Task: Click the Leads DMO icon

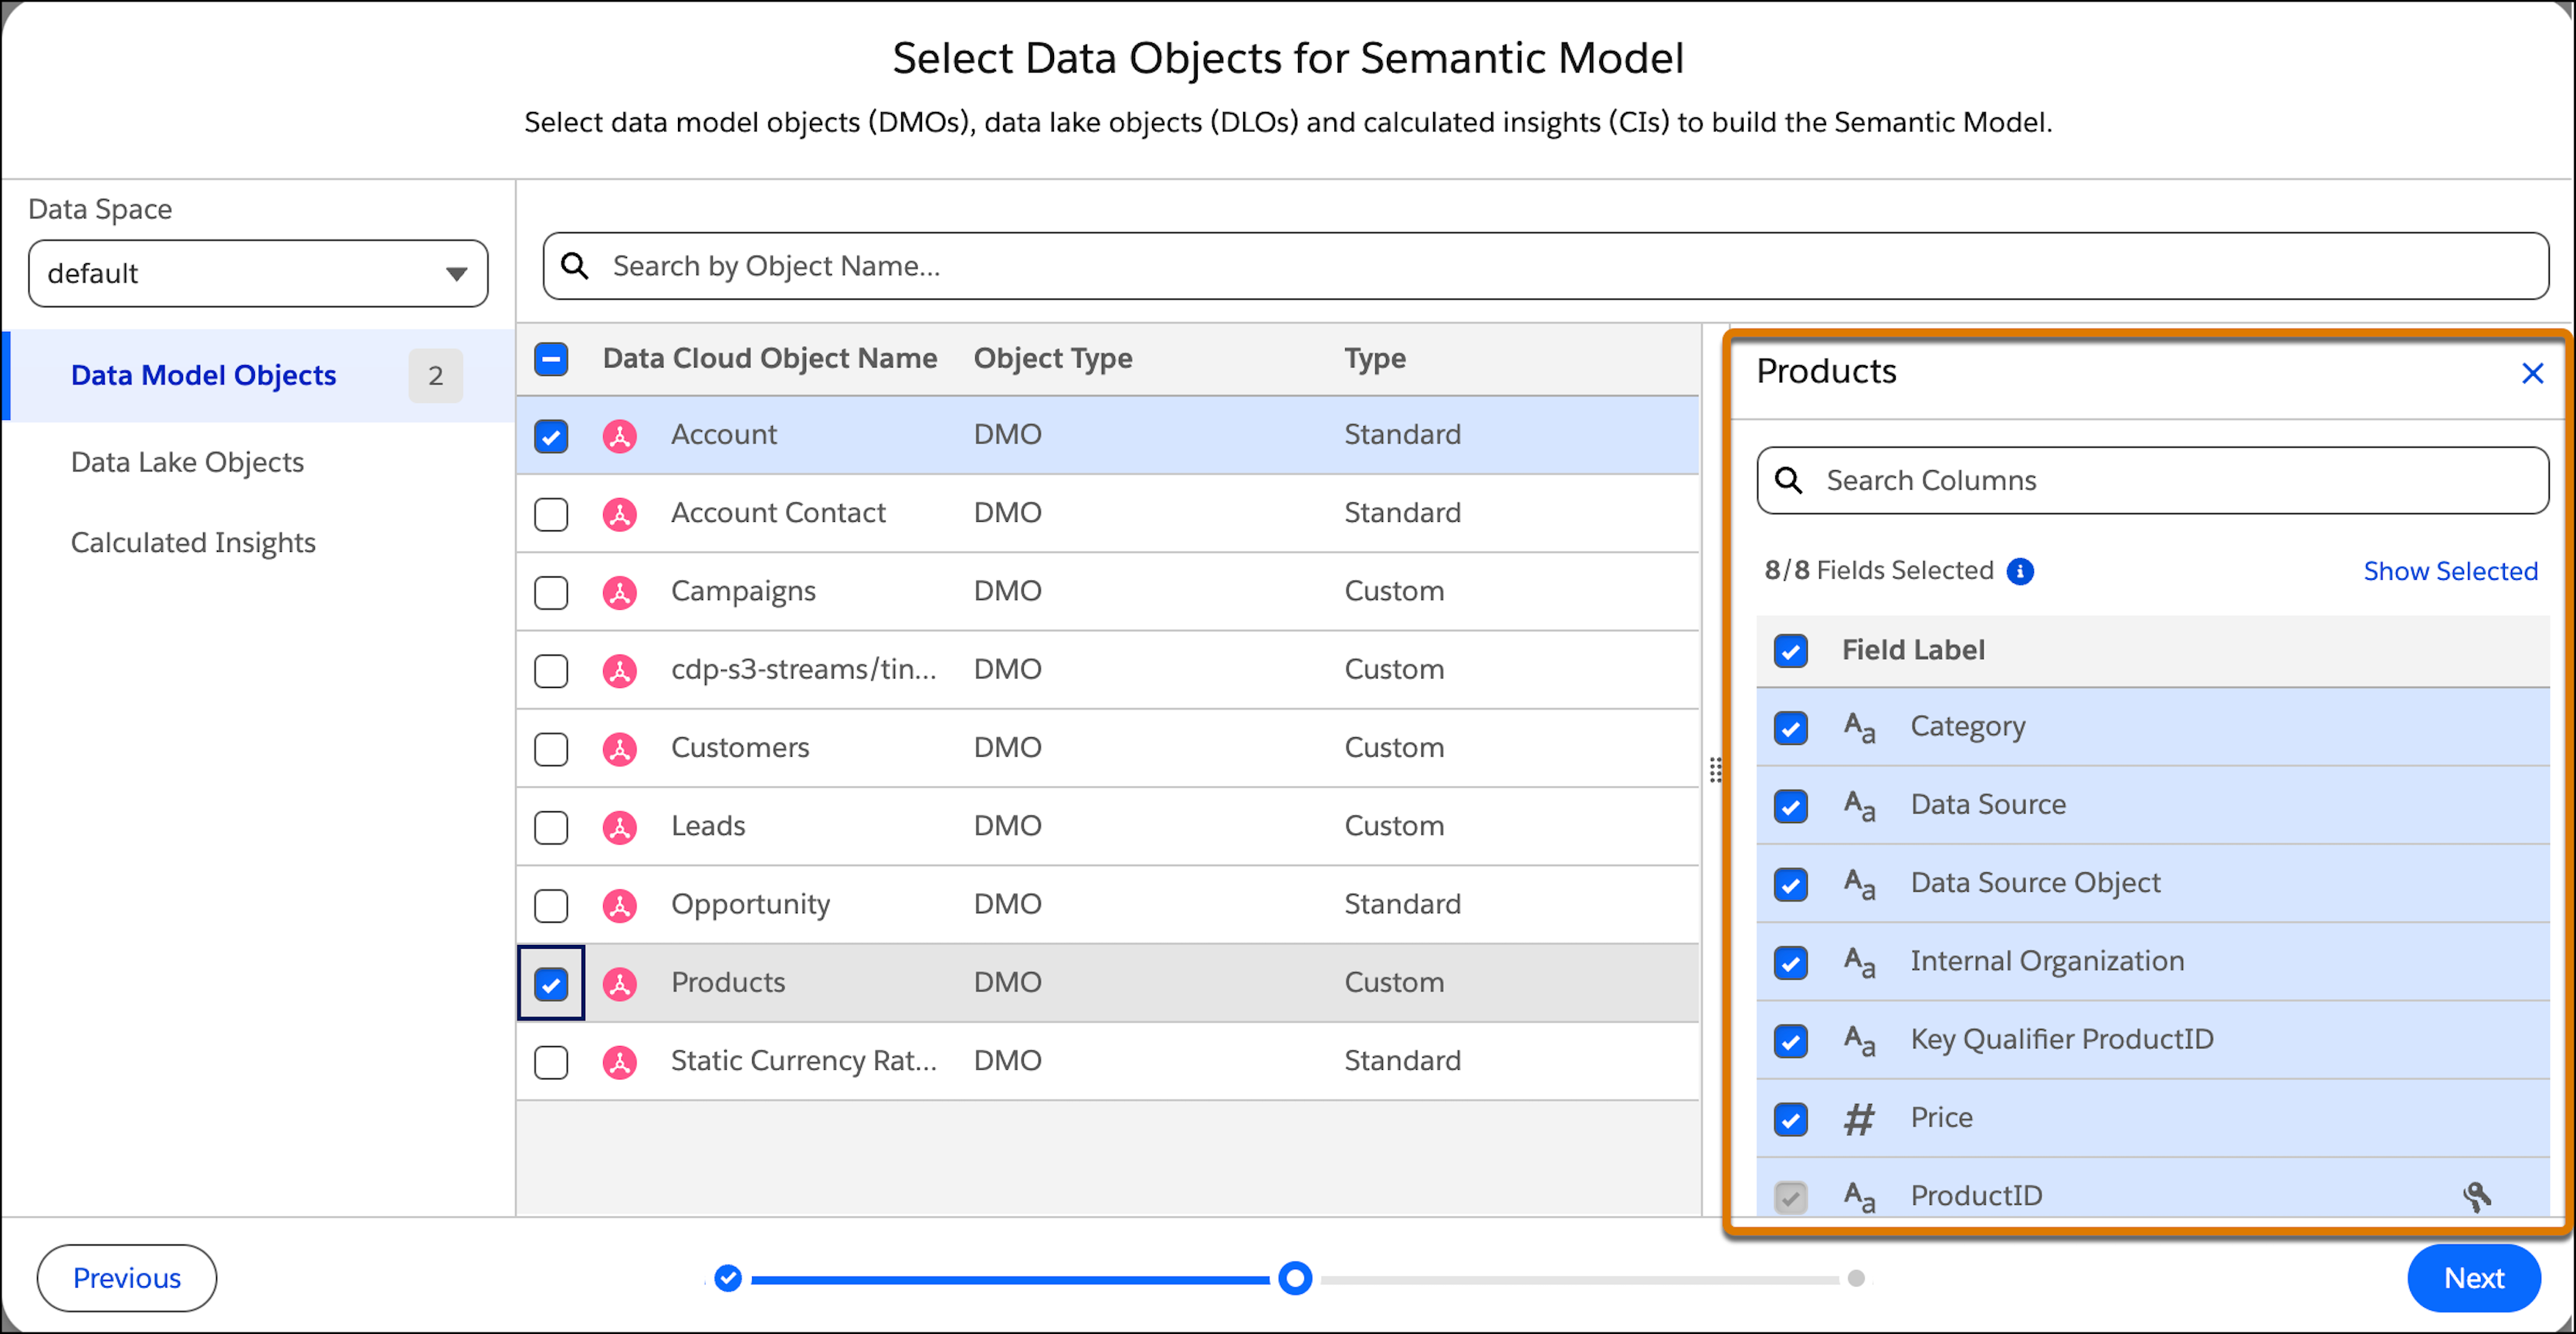Action: tap(620, 827)
